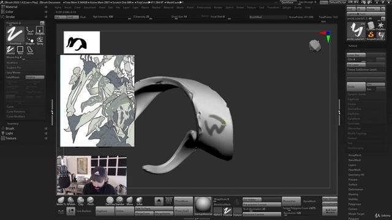Expand the Color palette
The width and height of the screenshot is (392, 220).
click(x=10, y=12)
